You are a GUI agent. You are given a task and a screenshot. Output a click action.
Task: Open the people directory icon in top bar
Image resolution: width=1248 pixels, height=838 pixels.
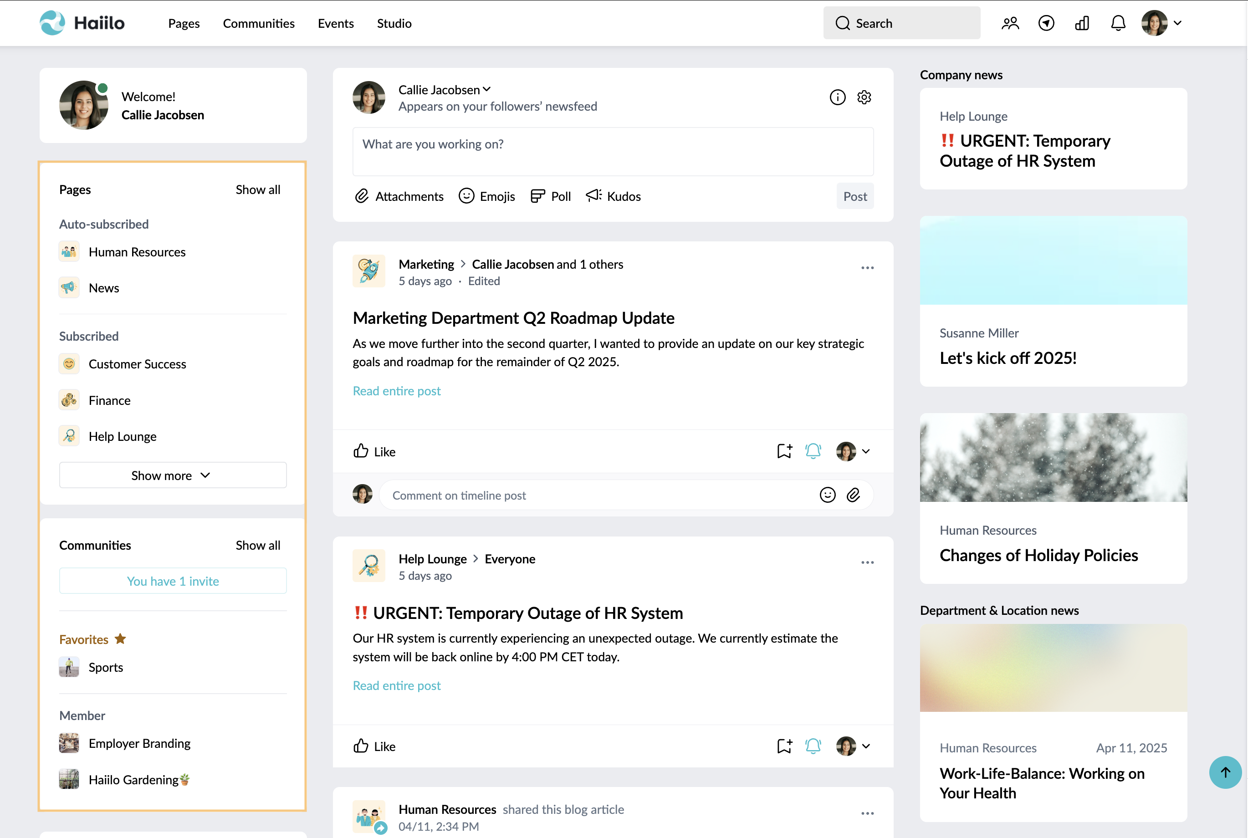click(x=1010, y=23)
